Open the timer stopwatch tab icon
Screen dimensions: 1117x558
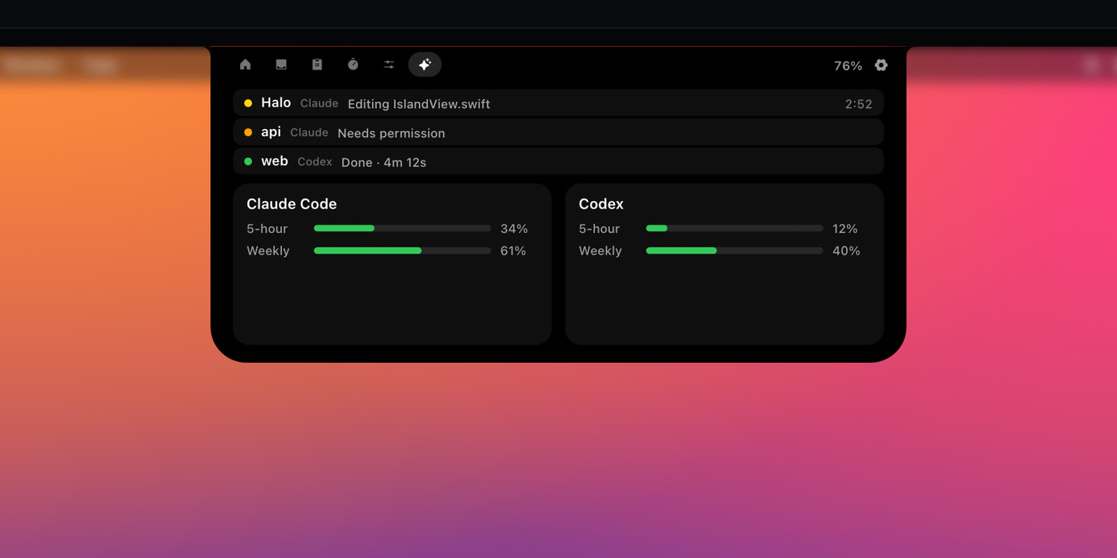[x=353, y=65]
